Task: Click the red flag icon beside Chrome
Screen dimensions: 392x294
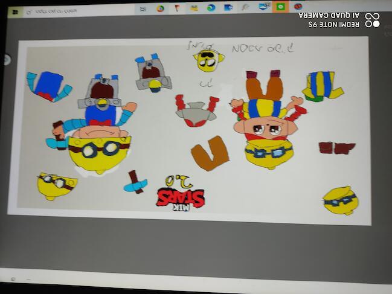Action: pyautogui.click(x=177, y=8)
